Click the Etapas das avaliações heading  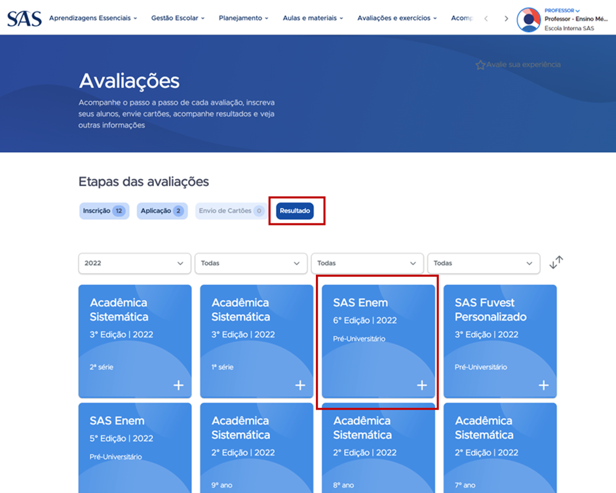tap(144, 182)
